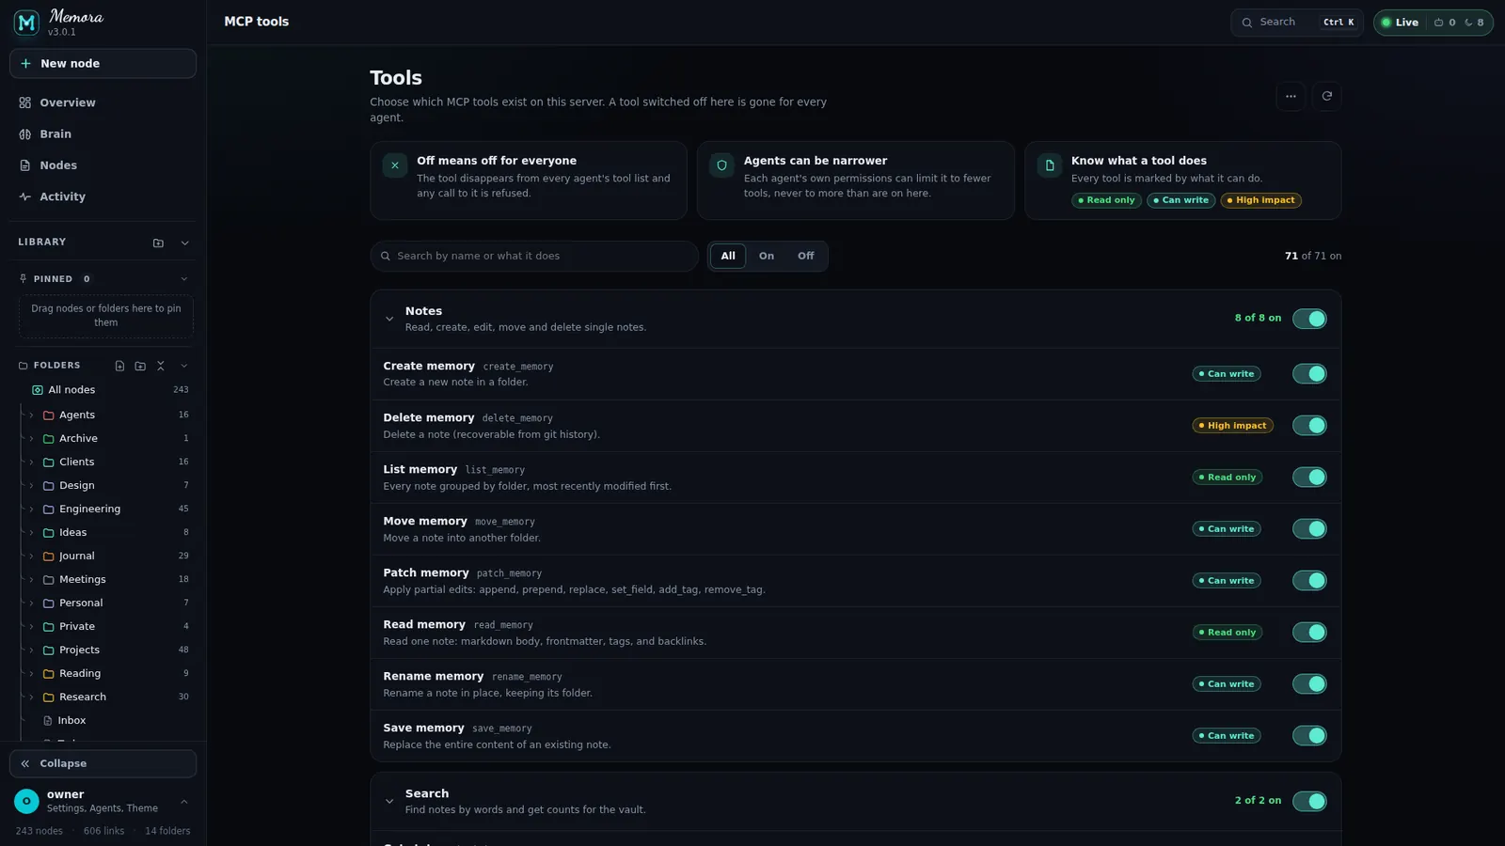This screenshot has width=1505, height=846.
Task: Click the Live status indicator
Action: point(1400,23)
